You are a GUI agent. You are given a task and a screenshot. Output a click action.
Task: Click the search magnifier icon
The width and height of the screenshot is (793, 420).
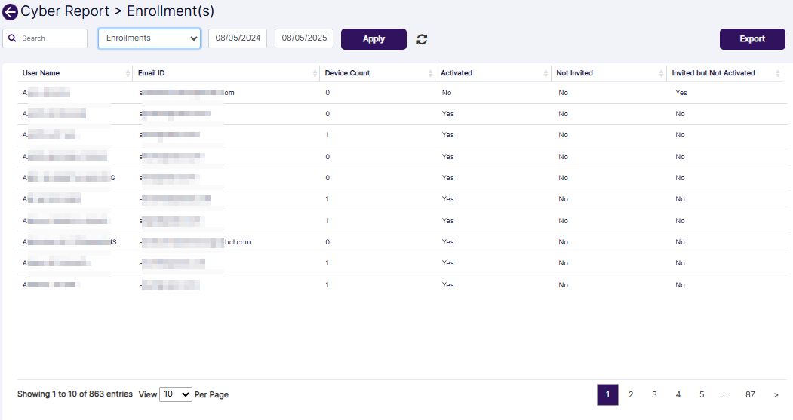(12, 38)
